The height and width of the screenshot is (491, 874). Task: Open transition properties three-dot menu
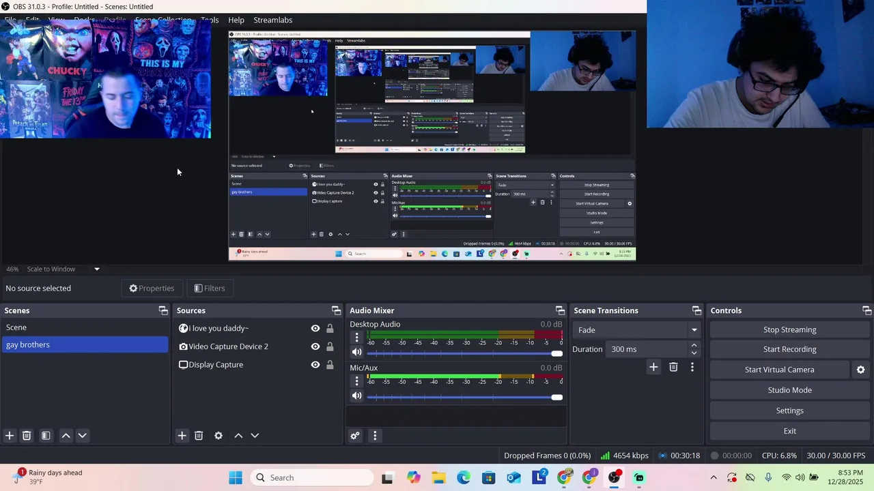click(692, 367)
